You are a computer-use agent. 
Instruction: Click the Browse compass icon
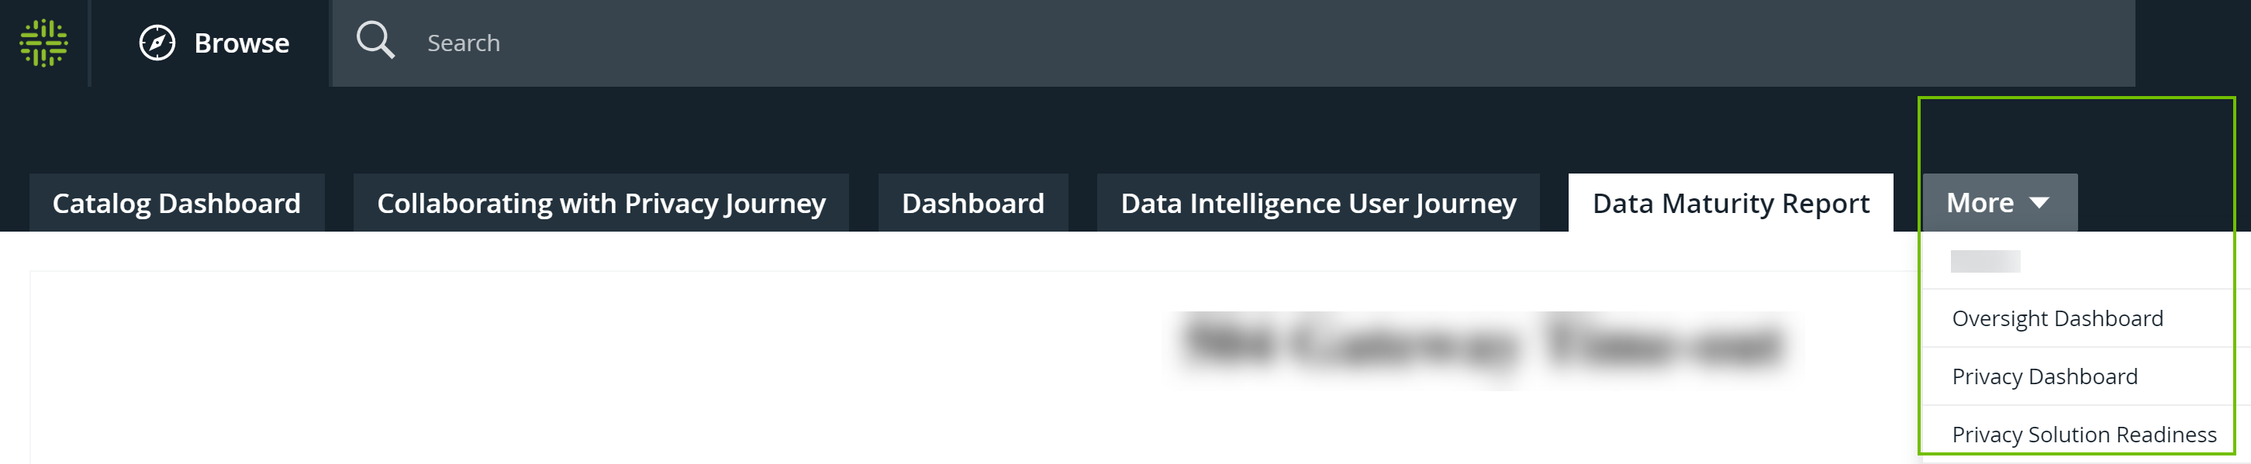(157, 43)
